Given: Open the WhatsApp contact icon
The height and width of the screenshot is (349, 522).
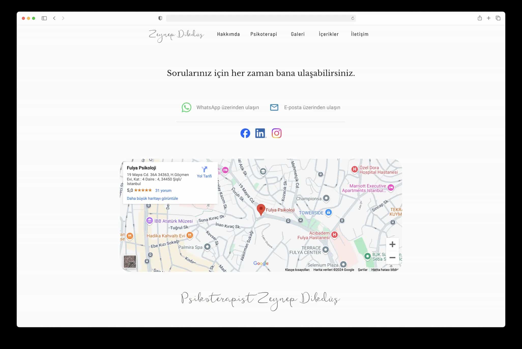Looking at the screenshot, I should 186,107.
